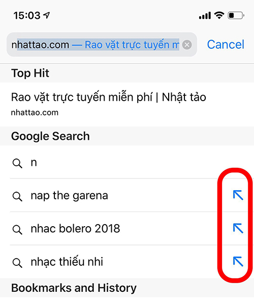Screen dimensions: 254x304
Task: Click magnifier icon beside nap the garena
Action: 17,196
